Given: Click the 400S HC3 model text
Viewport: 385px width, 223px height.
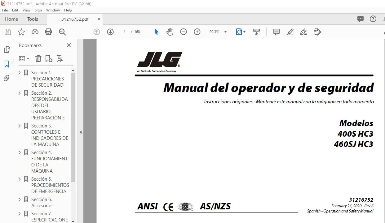Looking at the screenshot, I should pos(355,134).
